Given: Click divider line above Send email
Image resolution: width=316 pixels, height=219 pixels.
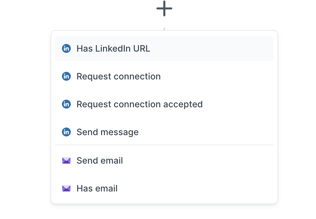Looking at the screenshot, I should point(164,145).
